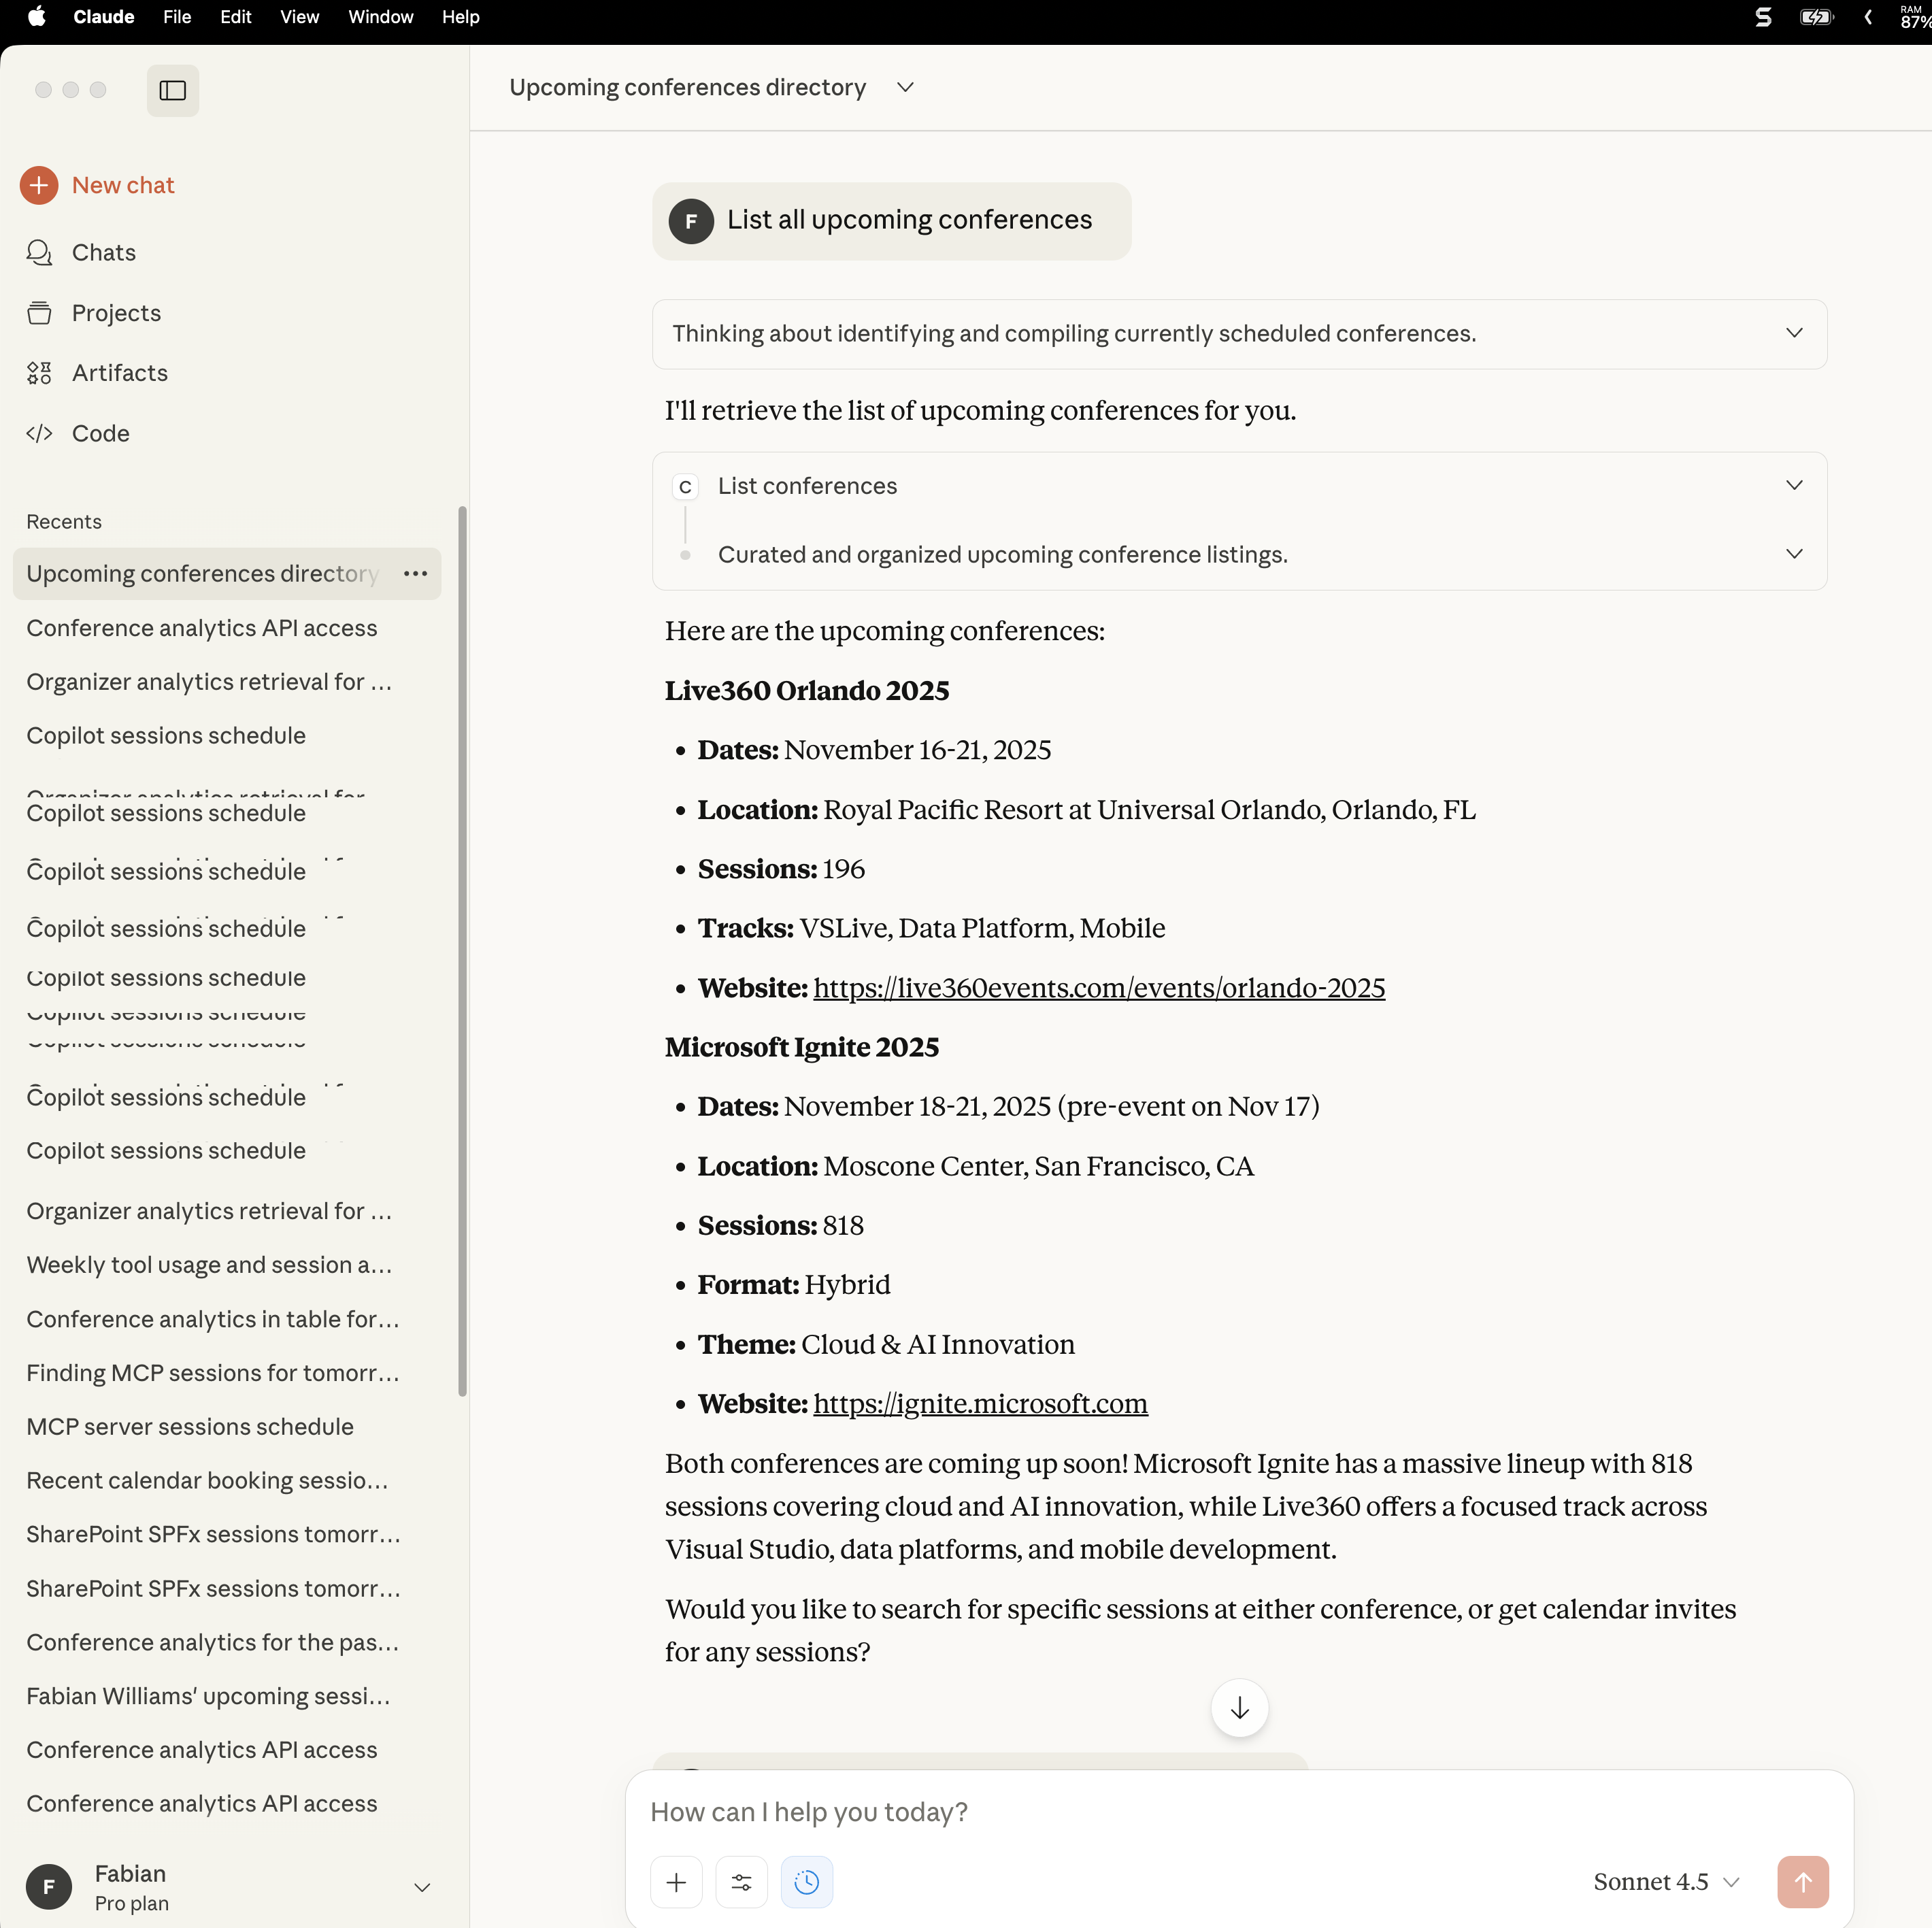Click the message input field
Screen dimensions: 1932x1928
coord(1100,1812)
